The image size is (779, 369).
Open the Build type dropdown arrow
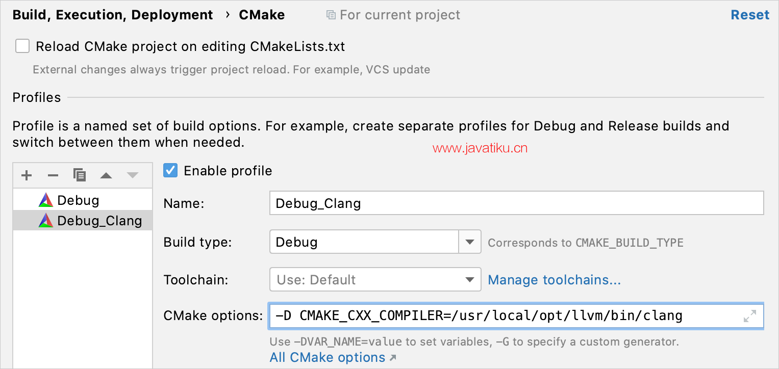(470, 242)
